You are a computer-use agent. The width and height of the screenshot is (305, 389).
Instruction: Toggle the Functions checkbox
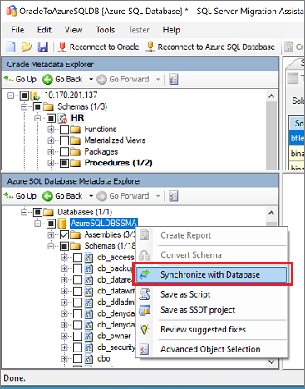pos(64,130)
